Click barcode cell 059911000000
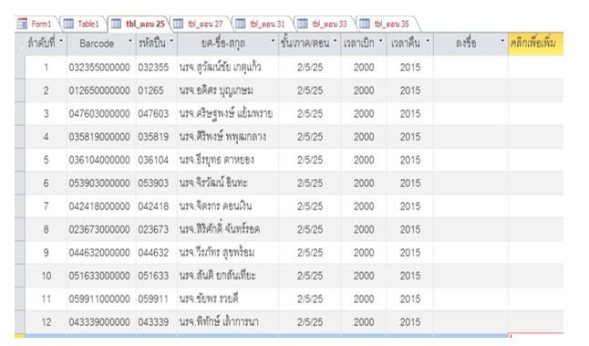This screenshot has width=589, height=346. click(102, 299)
